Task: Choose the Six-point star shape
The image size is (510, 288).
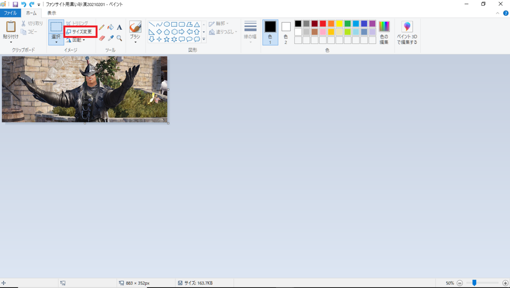Action: [174, 40]
